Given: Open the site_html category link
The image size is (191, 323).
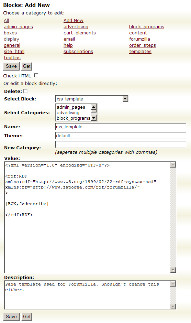Looking at the screenshot, I should pyautogui.click(x=14, y=52).
